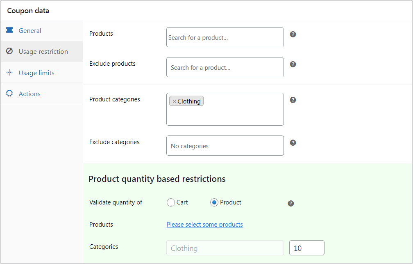
Task: Select the Product radio option
Action: 214,202
